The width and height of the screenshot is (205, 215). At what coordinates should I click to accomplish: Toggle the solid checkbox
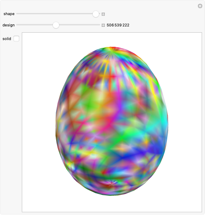[16, 39]
